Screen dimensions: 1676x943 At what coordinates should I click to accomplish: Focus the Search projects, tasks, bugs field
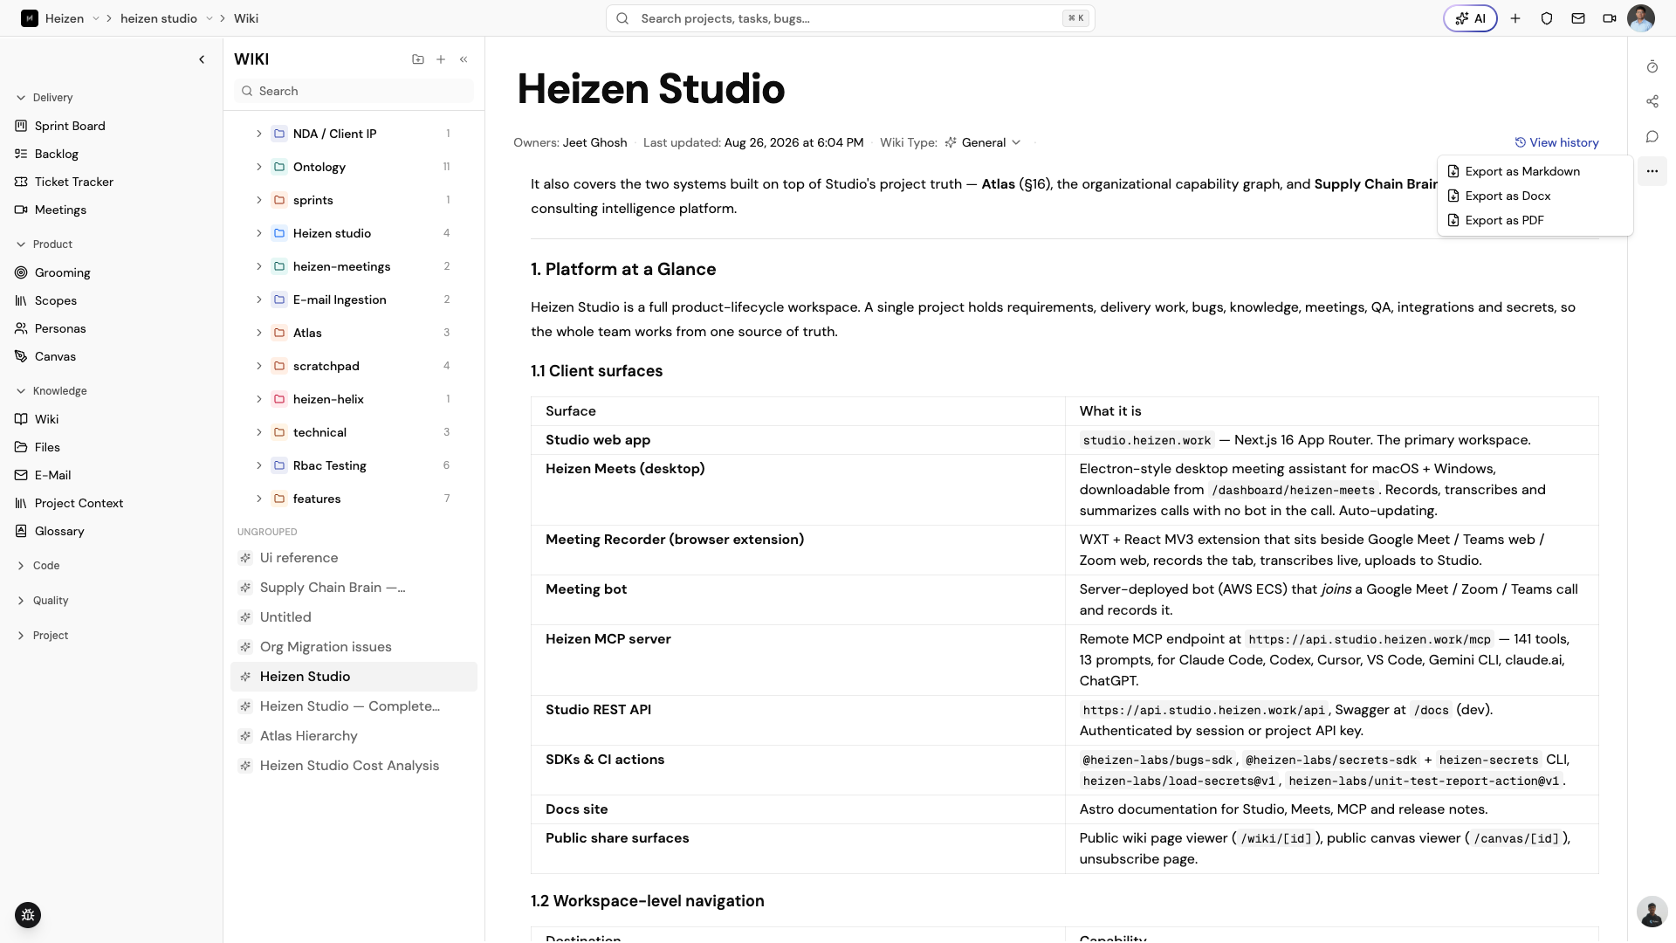click(x=850, y=18)
